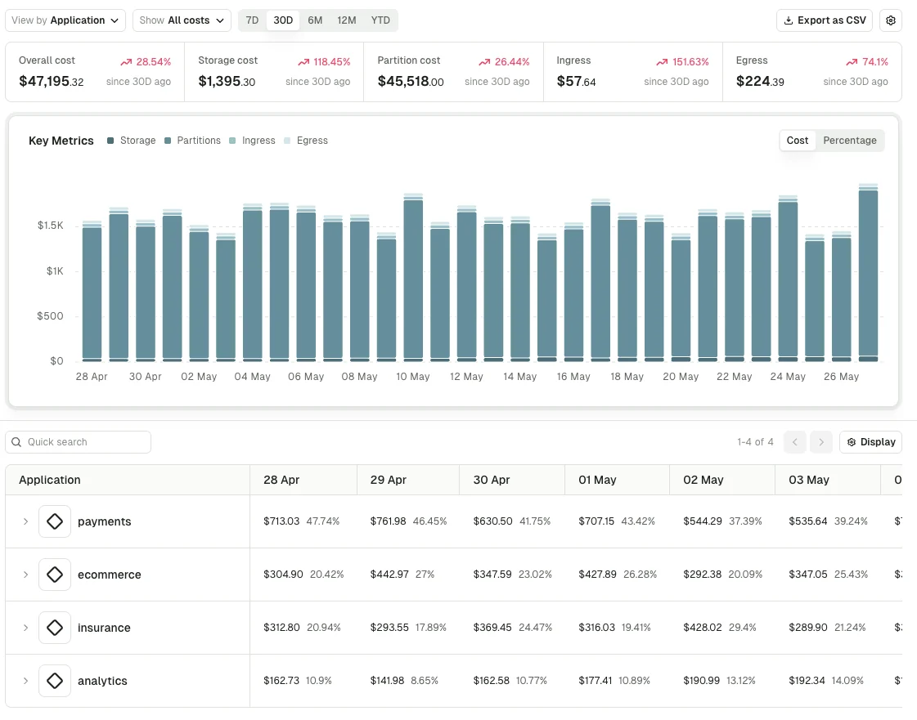This screenshot has width=917, height=720.
Task: Click the 03 May column header
Action: pyautogui.click(x=828, y=480)
